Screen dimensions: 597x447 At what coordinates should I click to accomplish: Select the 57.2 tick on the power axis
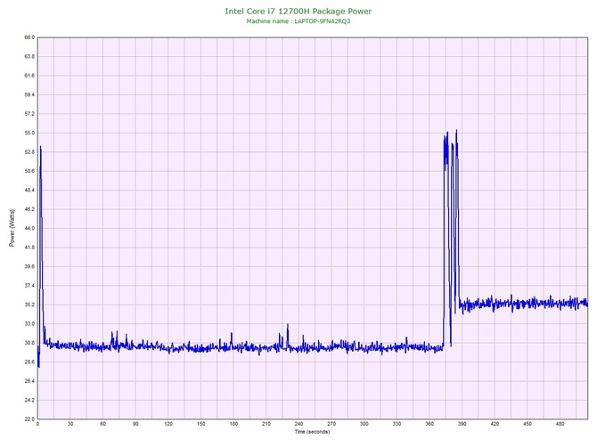pyautogui.click(x=29, y=114)
